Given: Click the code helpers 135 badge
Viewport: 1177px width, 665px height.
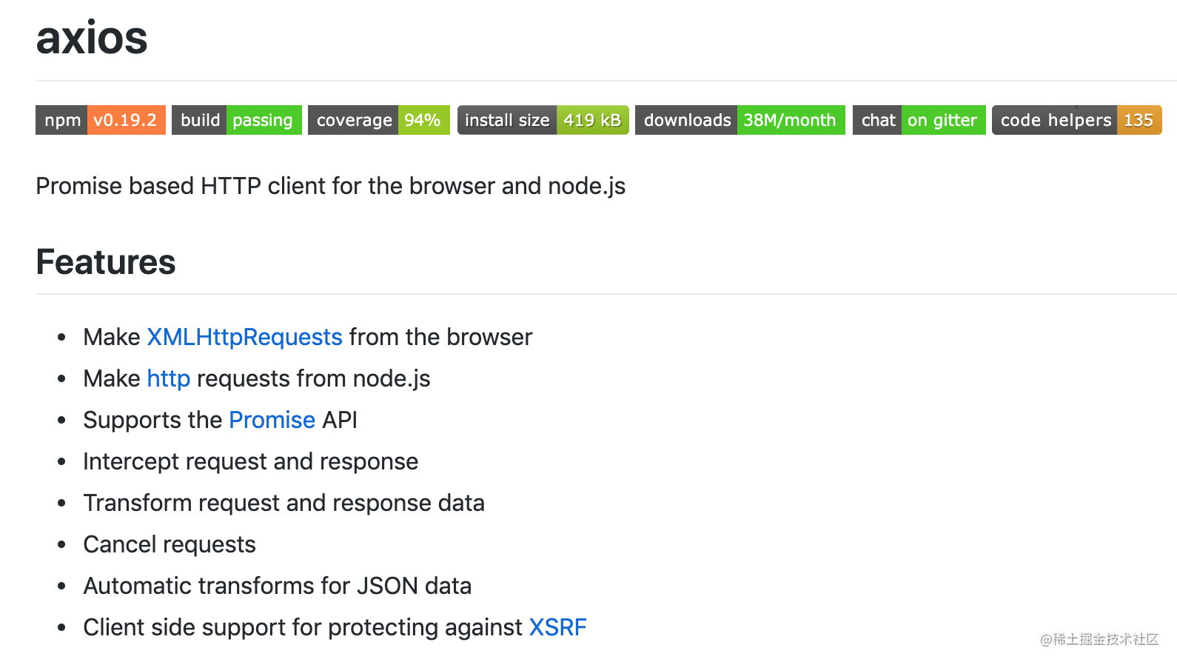Looking at the screenshot, I should click(1077, 120).
